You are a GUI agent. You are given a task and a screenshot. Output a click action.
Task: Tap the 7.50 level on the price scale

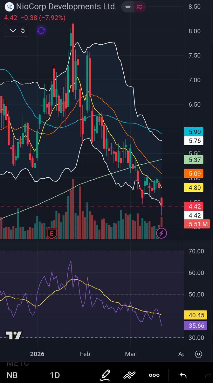[194, 56]
